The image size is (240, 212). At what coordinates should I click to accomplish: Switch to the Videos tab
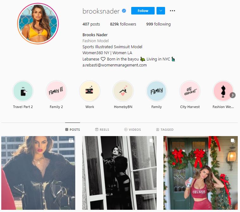[x=132, y=129]
